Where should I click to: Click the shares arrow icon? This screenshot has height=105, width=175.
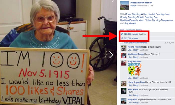[x=122, y=38]
